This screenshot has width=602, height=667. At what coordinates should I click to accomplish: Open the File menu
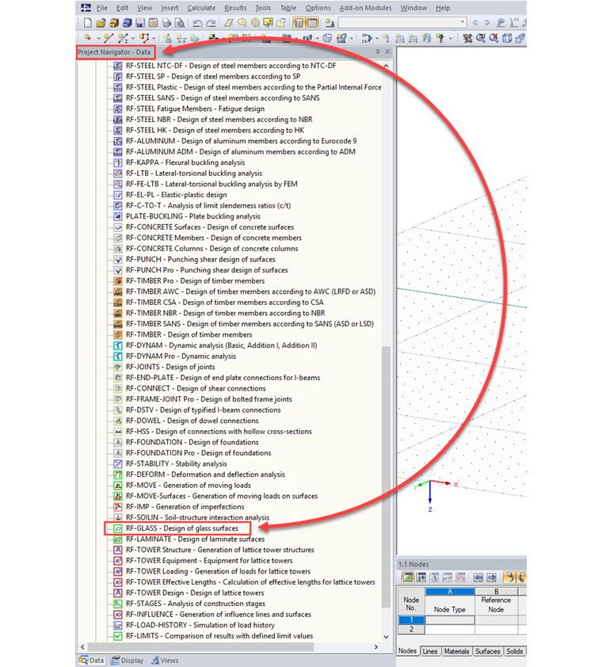(x=101, y=8)
